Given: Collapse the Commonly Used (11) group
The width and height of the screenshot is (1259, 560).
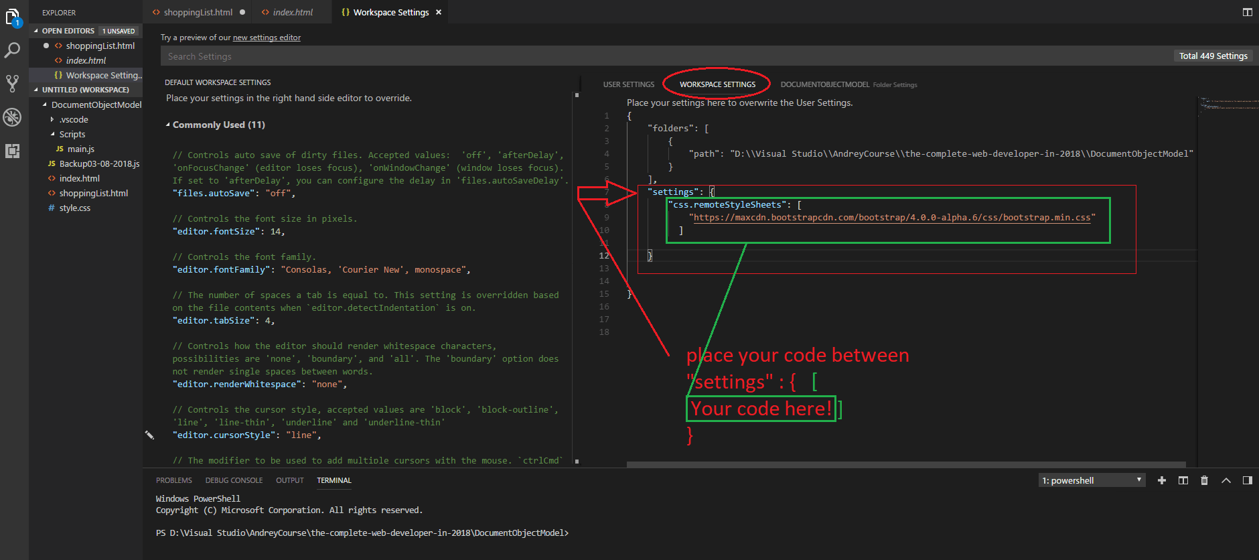Looking at the screenshot, I should point(168,125).
